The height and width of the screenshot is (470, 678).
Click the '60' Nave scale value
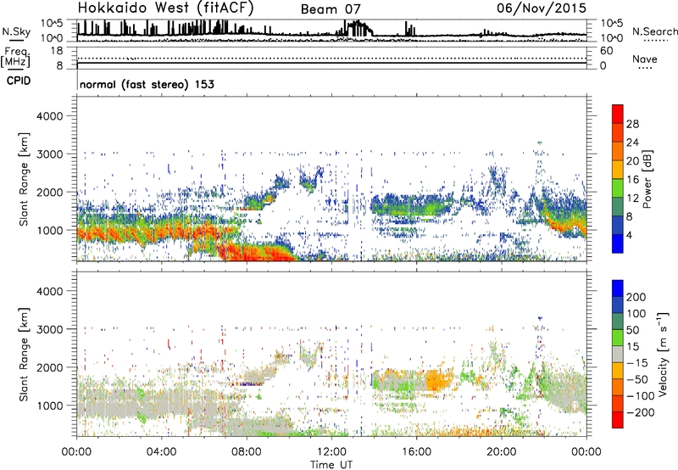pyautogui.click(x=607, y=51)
